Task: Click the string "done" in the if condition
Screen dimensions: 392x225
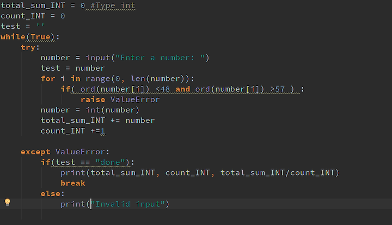Action: coord(110,162)
